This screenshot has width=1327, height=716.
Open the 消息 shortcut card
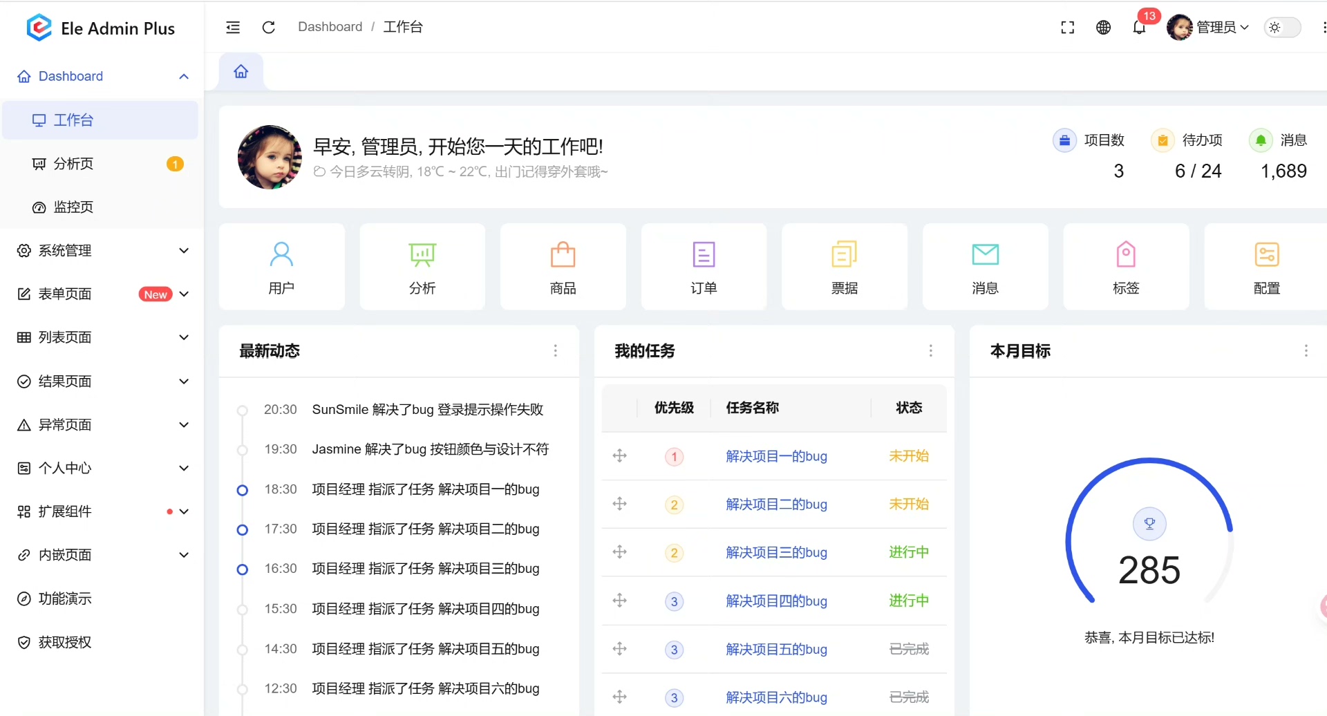tap(985, 267)
